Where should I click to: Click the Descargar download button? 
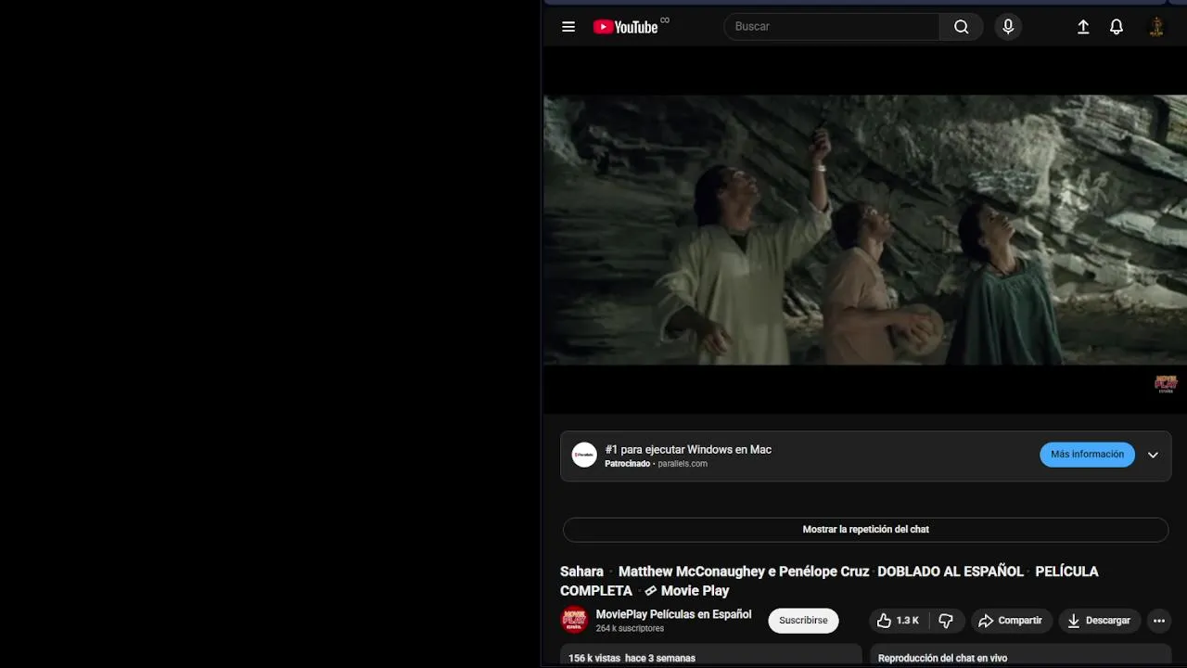click(1099, 621)
